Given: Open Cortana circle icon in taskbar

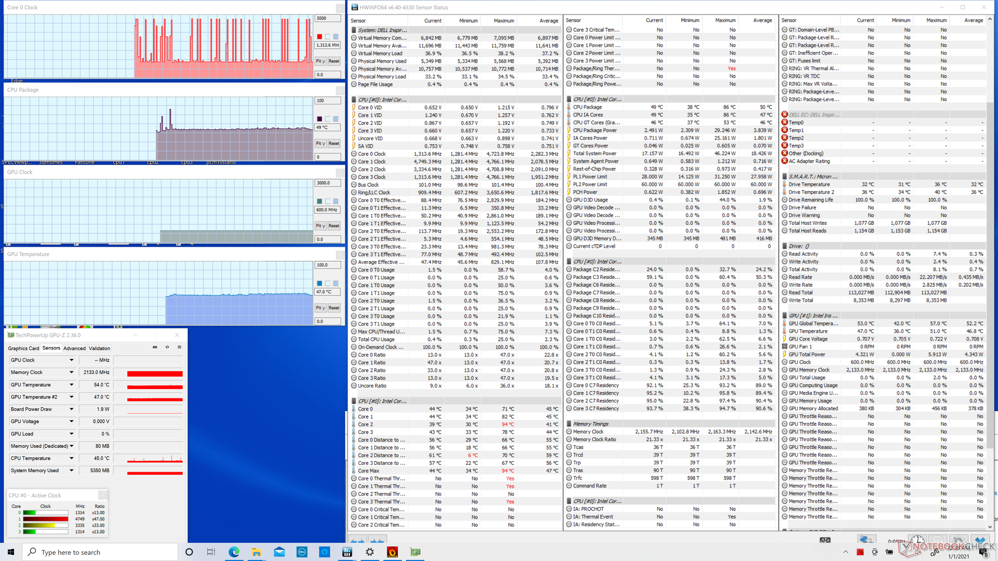Looking at the screenshot, I should pos(189,552).
